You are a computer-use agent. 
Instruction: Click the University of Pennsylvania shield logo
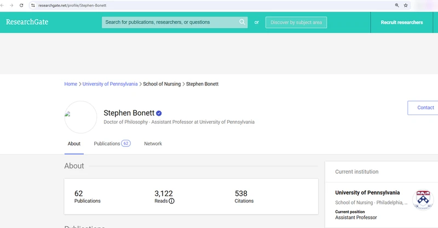click(x=423, y=200)
